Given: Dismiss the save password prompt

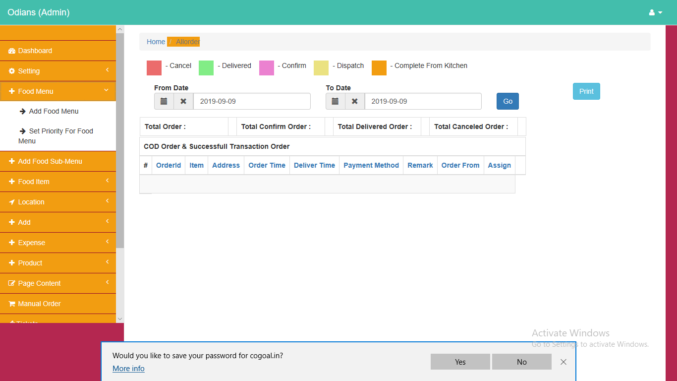Looking at the screenshot, I should tap(563, 362).
